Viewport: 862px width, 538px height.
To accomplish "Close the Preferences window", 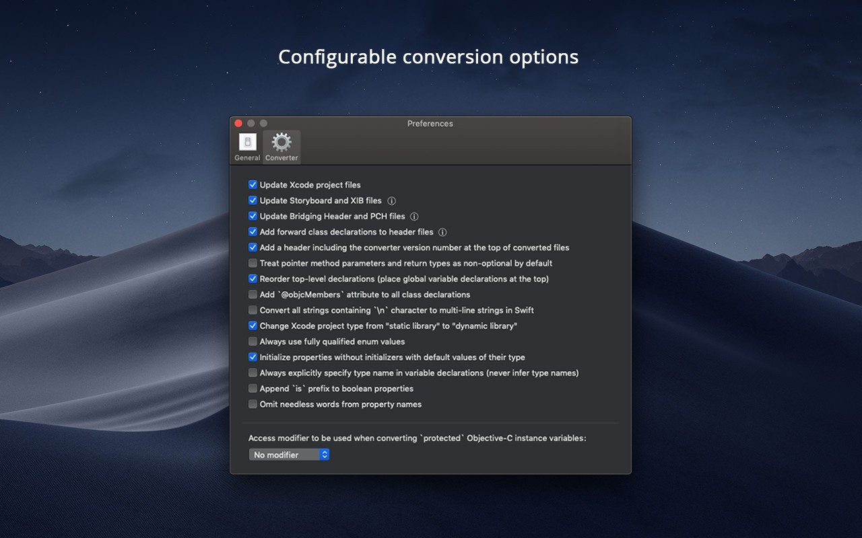I will (238, 124).
